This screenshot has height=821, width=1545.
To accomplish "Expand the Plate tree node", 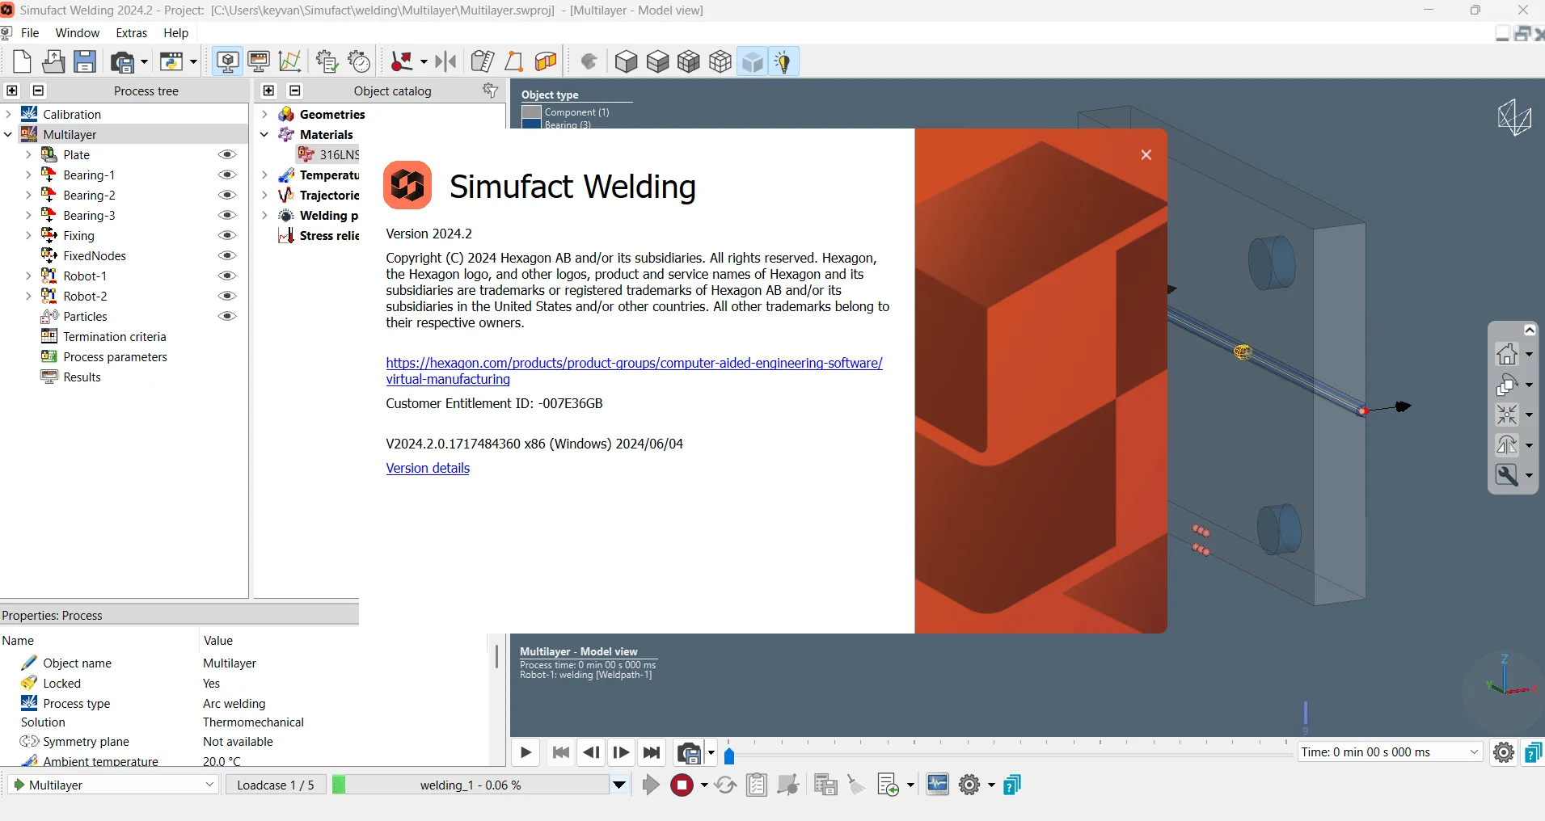I will click(x=28, y=154).
